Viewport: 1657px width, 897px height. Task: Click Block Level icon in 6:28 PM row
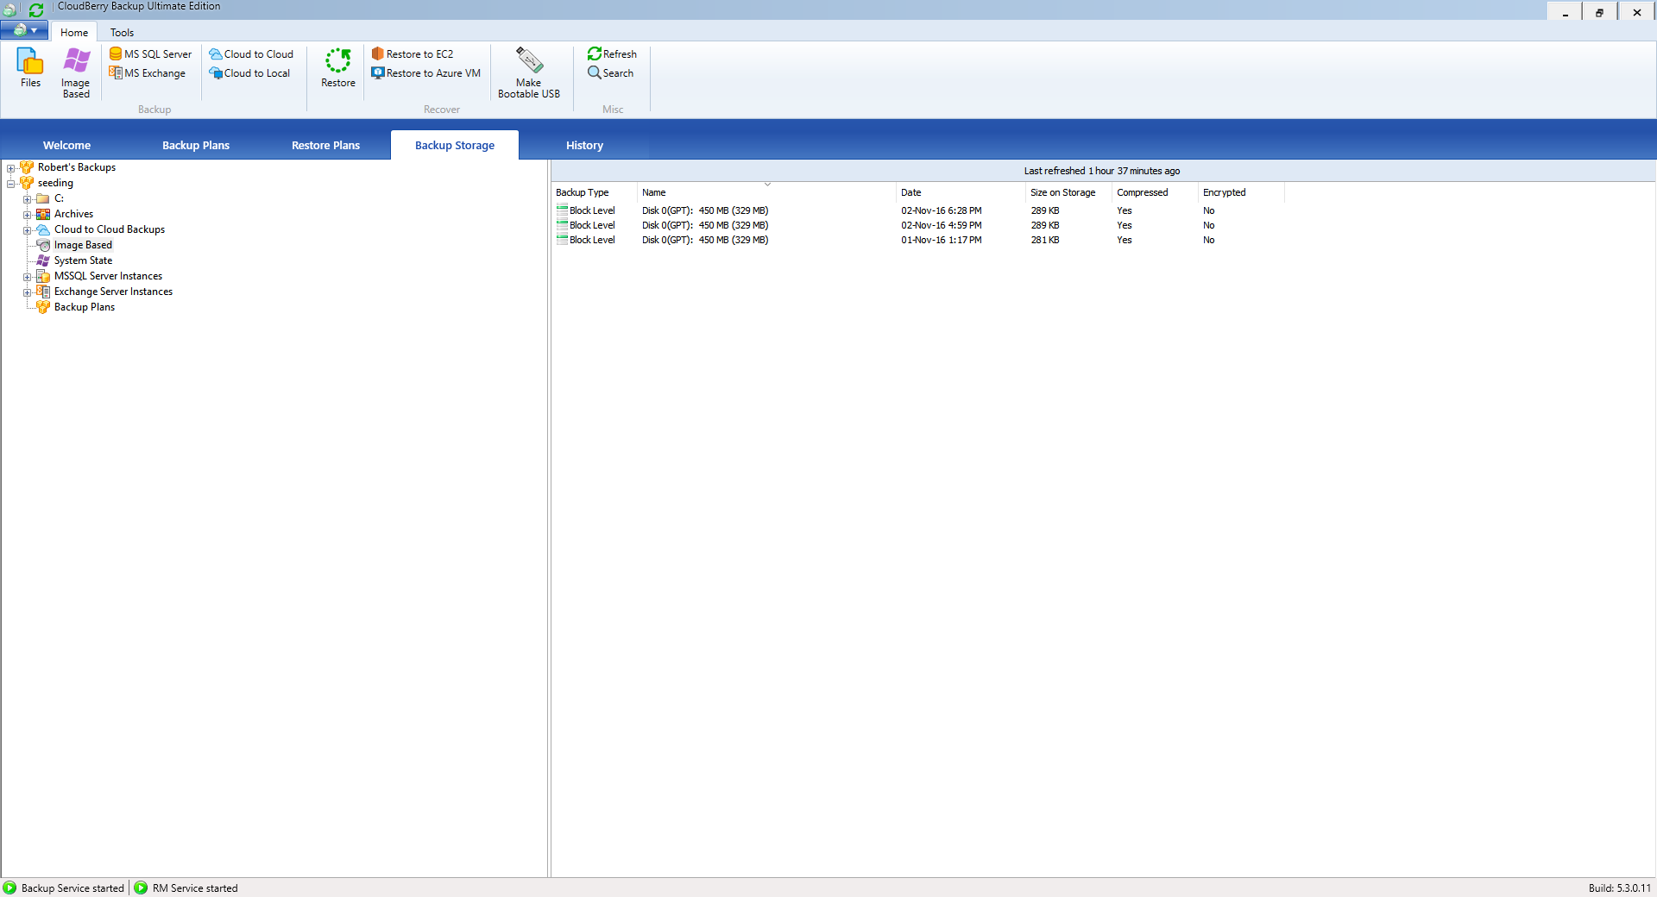pos(562,210)
